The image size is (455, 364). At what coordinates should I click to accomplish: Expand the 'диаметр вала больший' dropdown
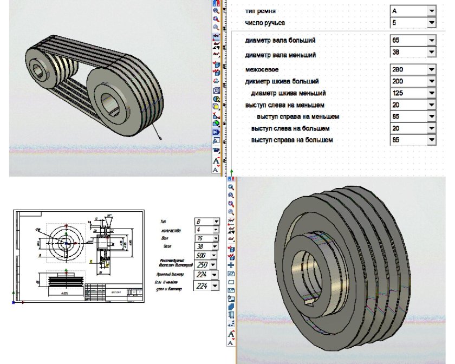(432, 40)
